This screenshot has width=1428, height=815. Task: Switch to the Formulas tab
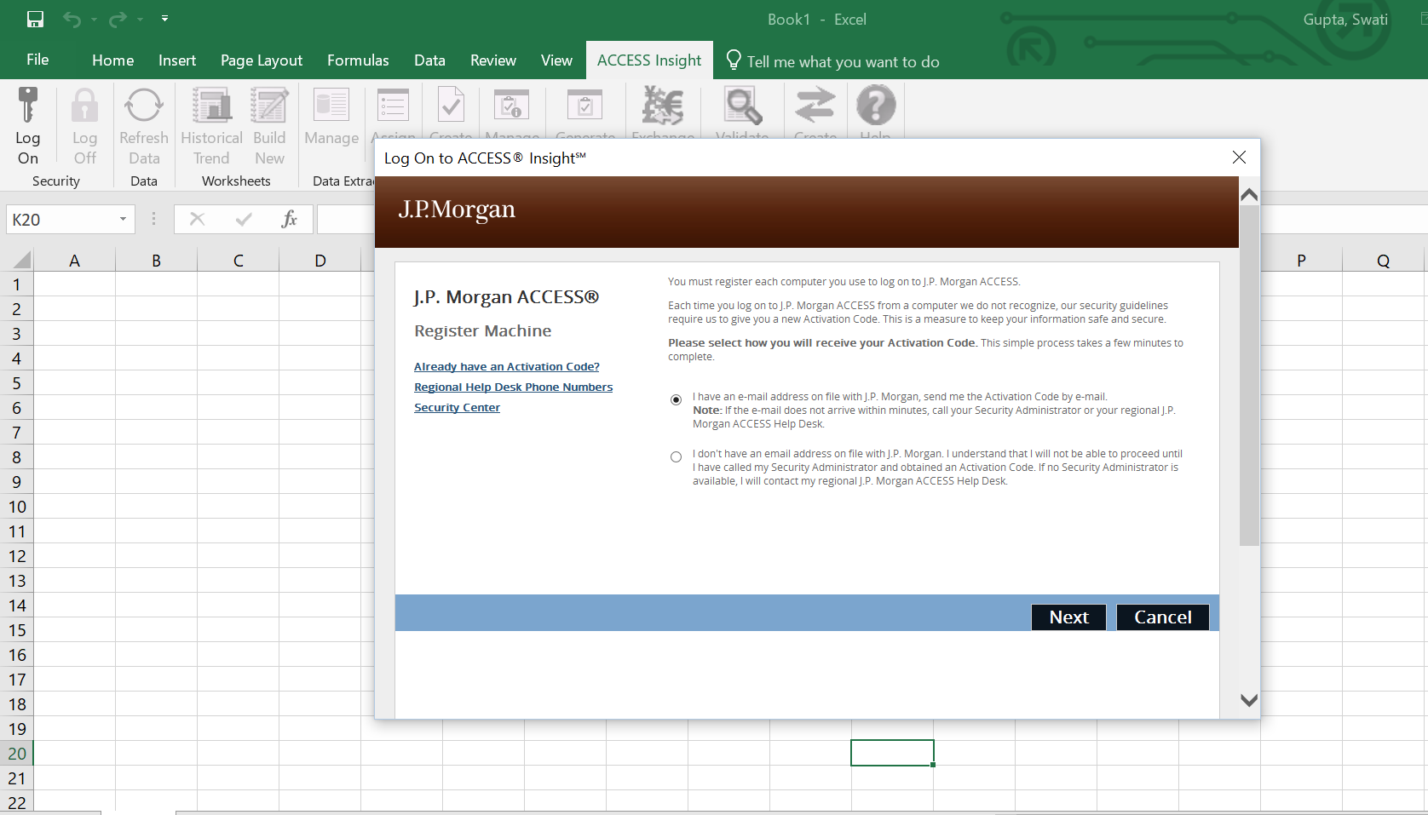click(x=358, y=60)
